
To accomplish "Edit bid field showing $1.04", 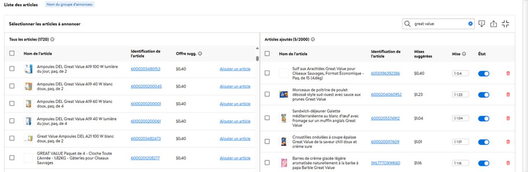I will pos(460,118).
